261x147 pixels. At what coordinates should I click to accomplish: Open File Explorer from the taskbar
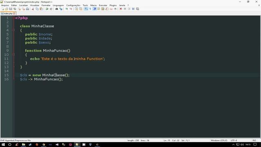click(24, 145)
